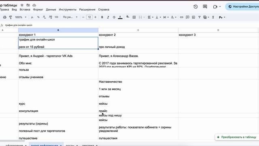The image size is (259, 146).
Task: Click the selected cell 'трафик для онлайн-школ'
Action: (58, 43)
